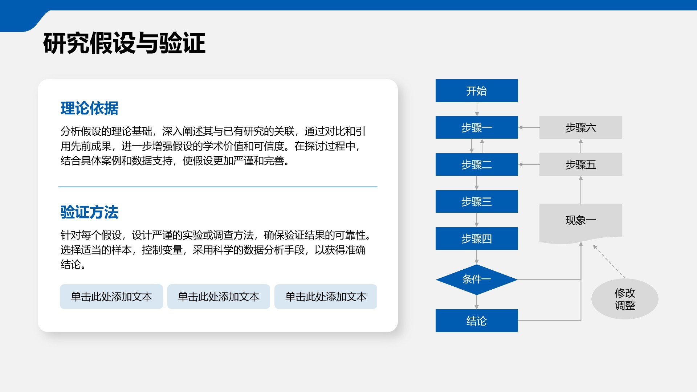This screenshot has width=697, height=392.
Task: Select the blue divider line between sections
Action: [218, 187]
